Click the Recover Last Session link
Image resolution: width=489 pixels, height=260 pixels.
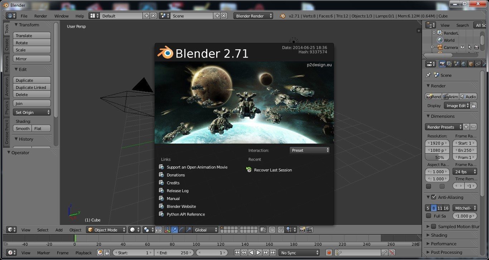(x=273, y=170)
